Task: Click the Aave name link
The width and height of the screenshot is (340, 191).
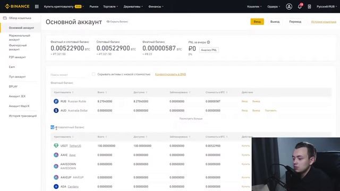Action: pyautogui.click(x=72, y=155)
